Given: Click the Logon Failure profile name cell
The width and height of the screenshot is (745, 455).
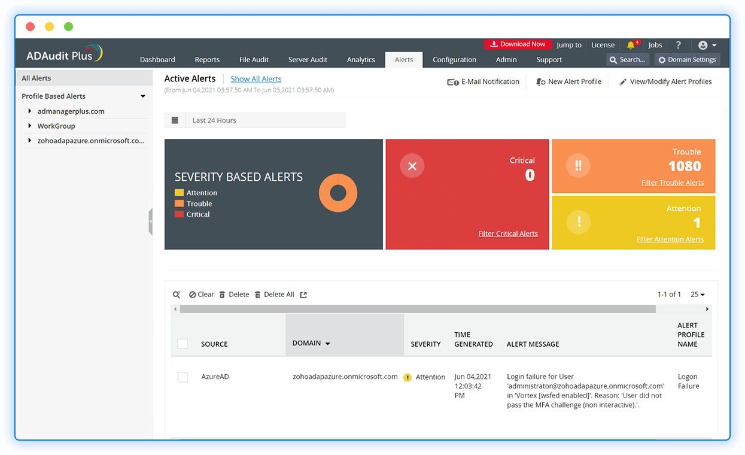Looking at the screenshot, I should (688, 381).
